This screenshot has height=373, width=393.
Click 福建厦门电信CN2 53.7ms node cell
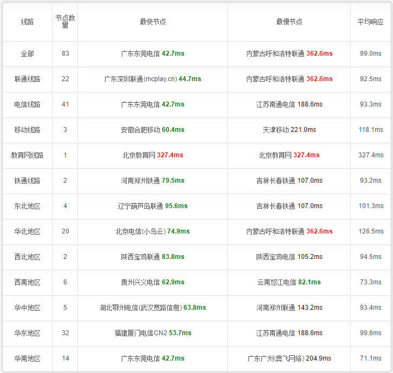pos(153,333)
